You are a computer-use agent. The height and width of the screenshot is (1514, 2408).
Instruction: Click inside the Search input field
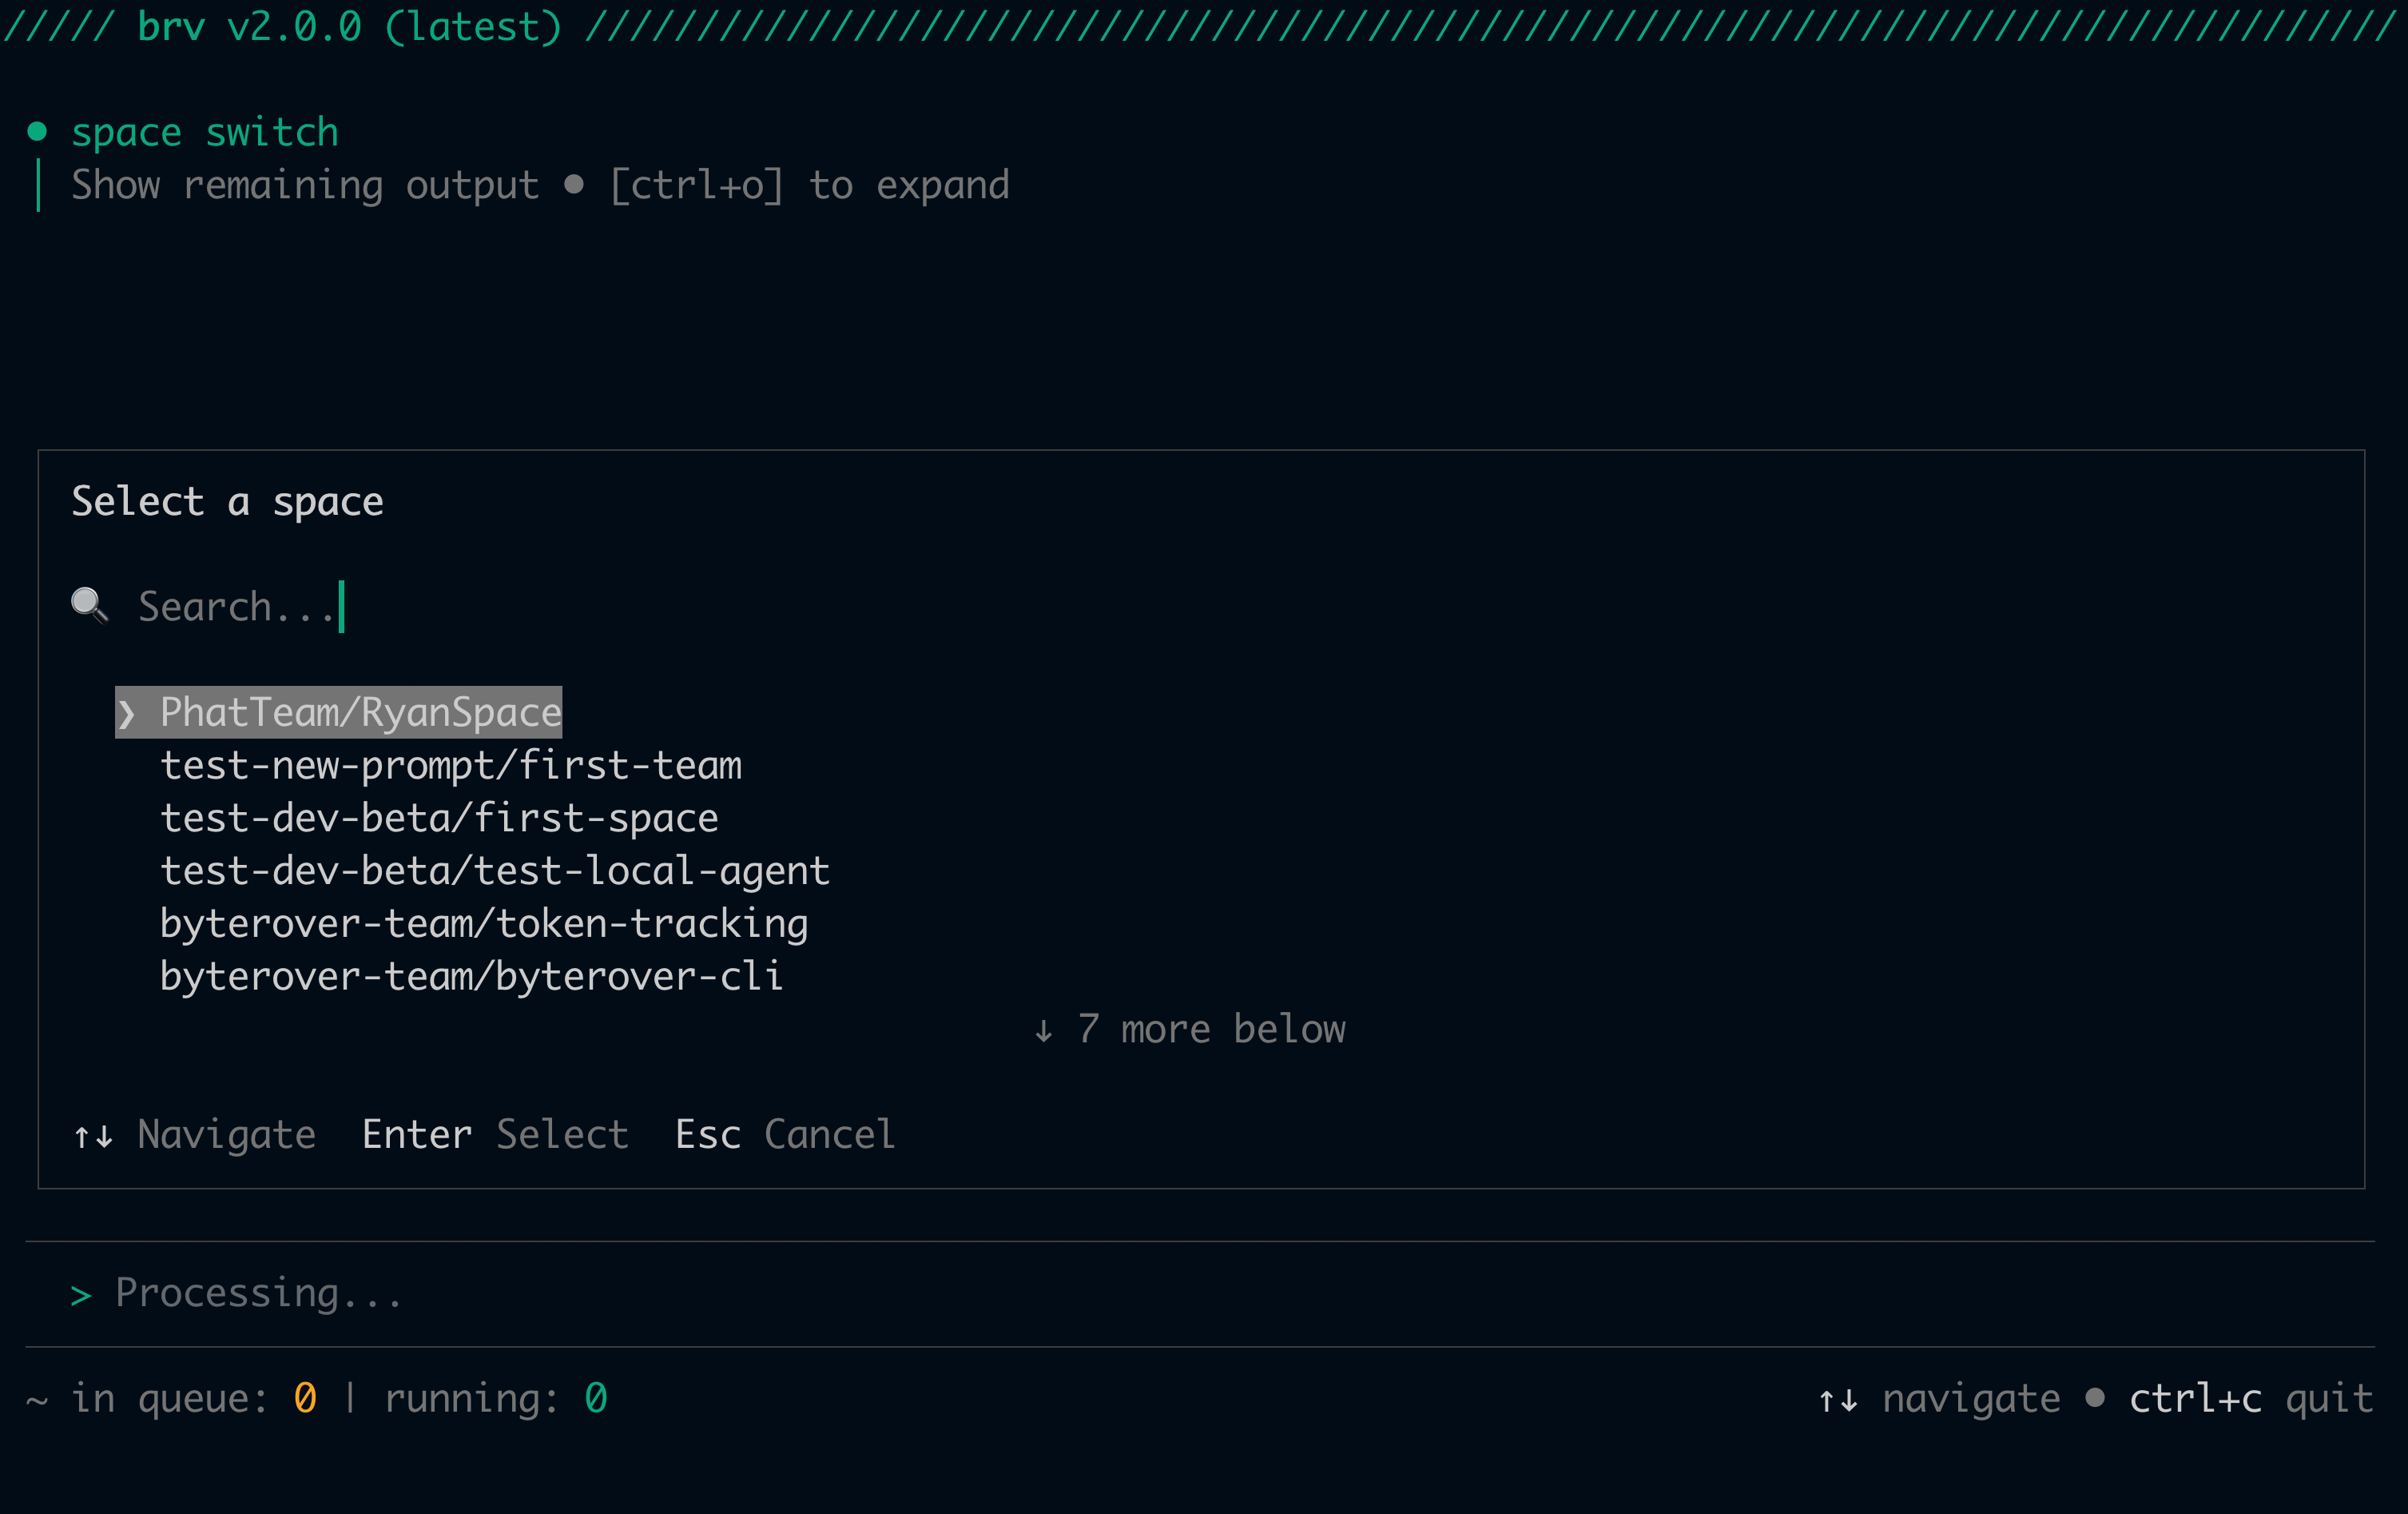click(x=240, y=605)
